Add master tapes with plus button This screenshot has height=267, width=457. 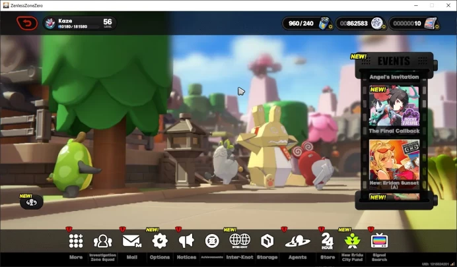click(x=437, y=27)
